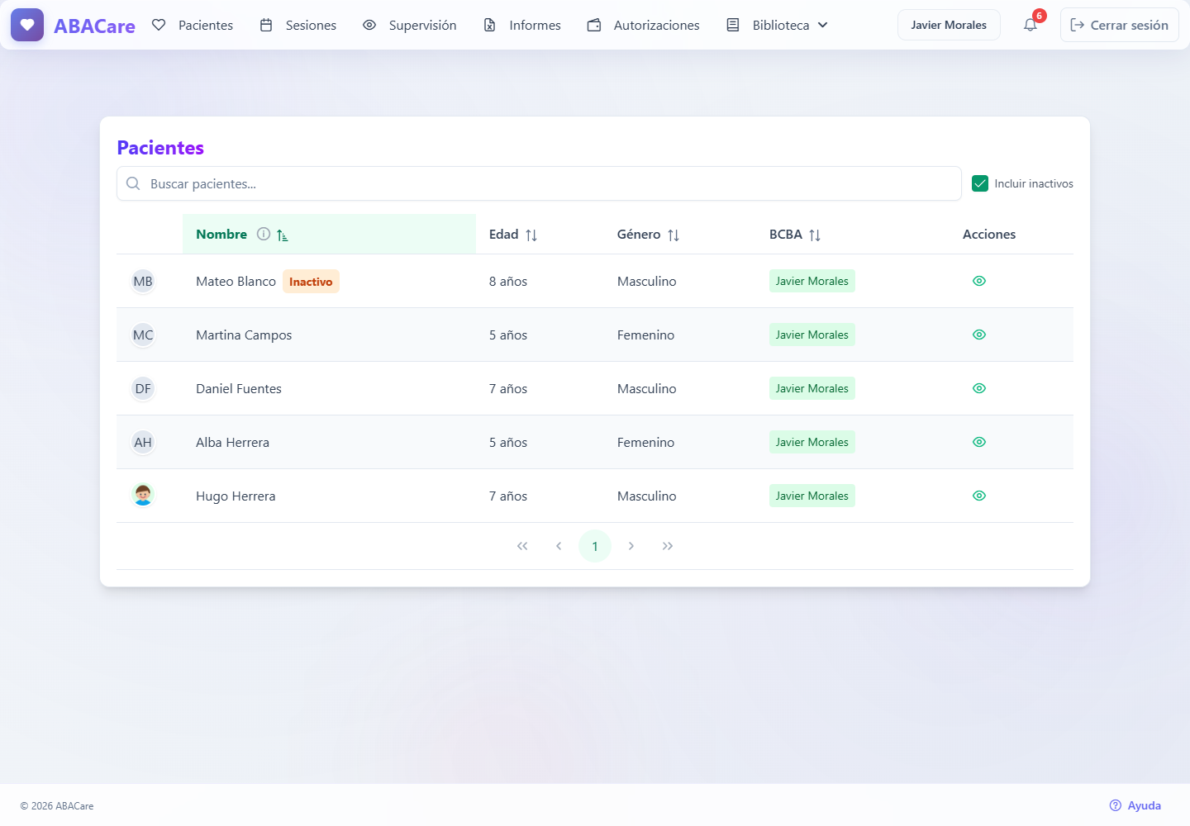Click the name Hugo Herrera
The height and width of the screenshot is (826, 1190).
pos(236,496)
